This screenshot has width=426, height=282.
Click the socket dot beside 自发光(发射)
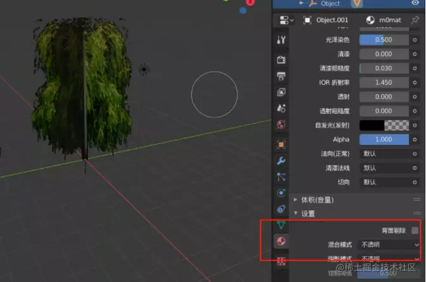click(415, 125)
